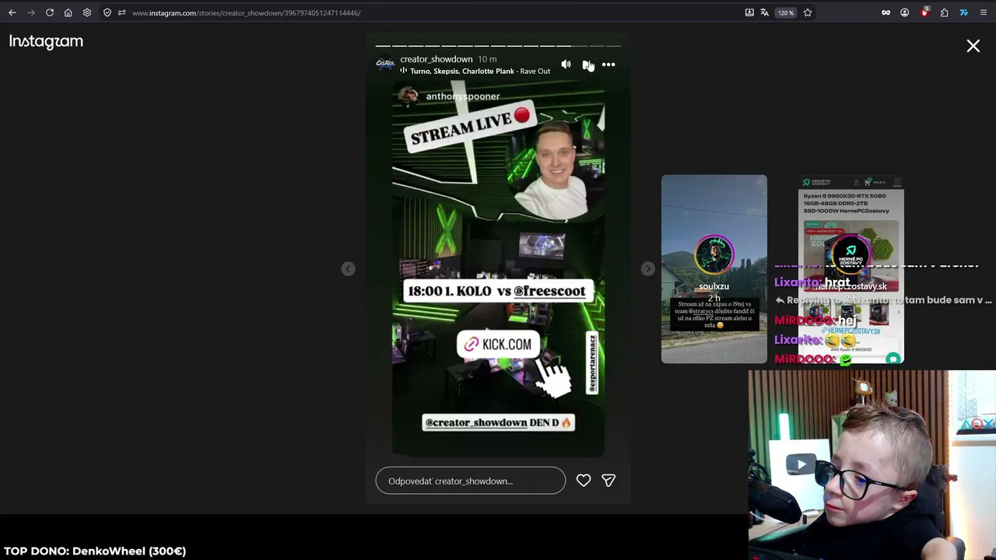Image resolution: width=996 pixels, height=560 pixels.
Task: Open the extensions puzzle piece menu
Action: point(944,12)
